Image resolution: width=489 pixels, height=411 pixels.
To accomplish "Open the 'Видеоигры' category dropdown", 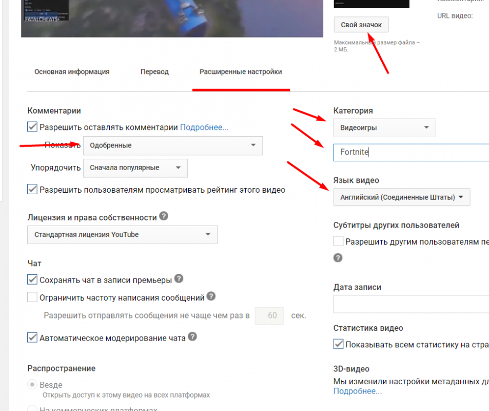I will (384, 128).
